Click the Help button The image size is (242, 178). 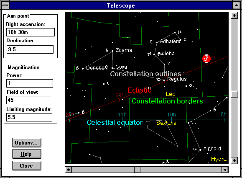tap(27, 154)
